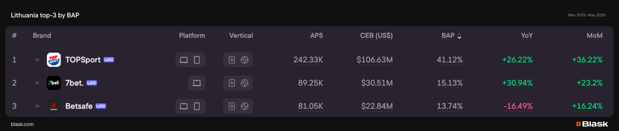Toggle the 7bet row status dot

[x=37, y=83]
